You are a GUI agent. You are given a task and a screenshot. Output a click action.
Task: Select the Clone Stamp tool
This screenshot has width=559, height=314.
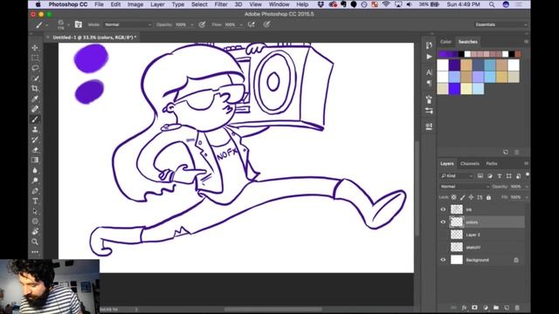(35, 130)
